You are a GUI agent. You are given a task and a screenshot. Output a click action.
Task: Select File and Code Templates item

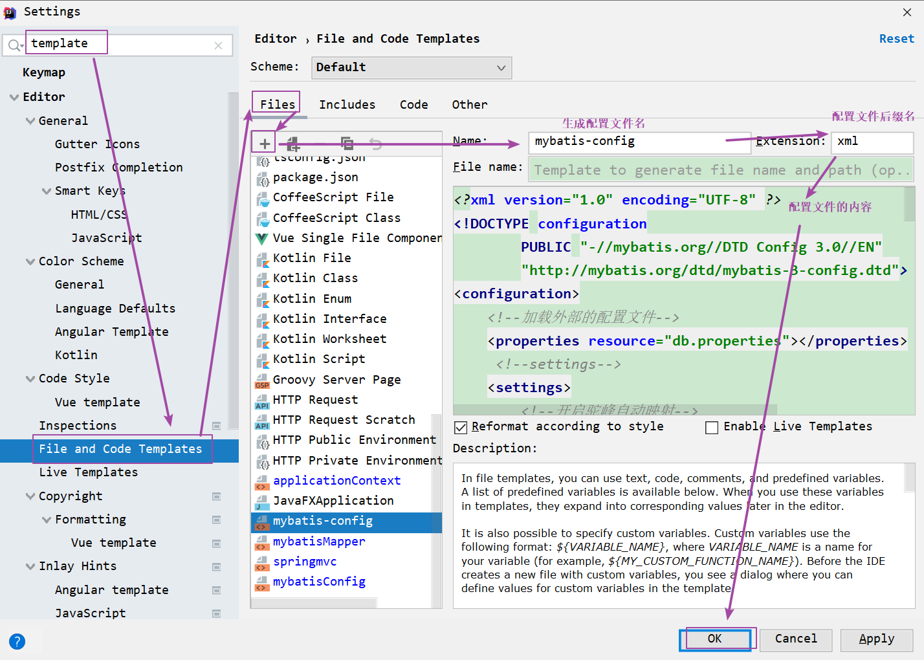tap(119, 449)
